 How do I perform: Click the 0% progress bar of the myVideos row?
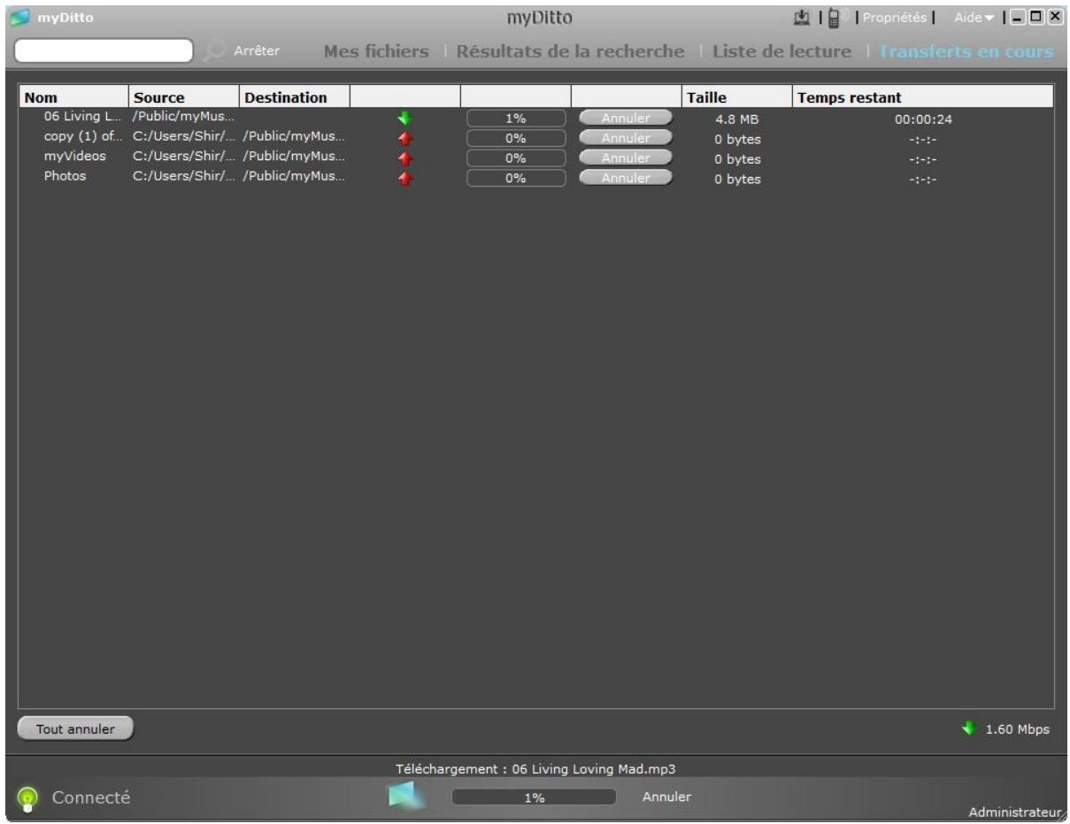click(x=516, y=159)
